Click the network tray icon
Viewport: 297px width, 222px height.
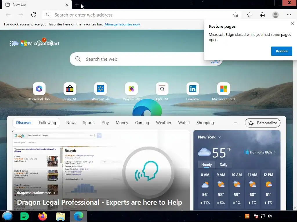pyautogui.click(x=262, y=216)
